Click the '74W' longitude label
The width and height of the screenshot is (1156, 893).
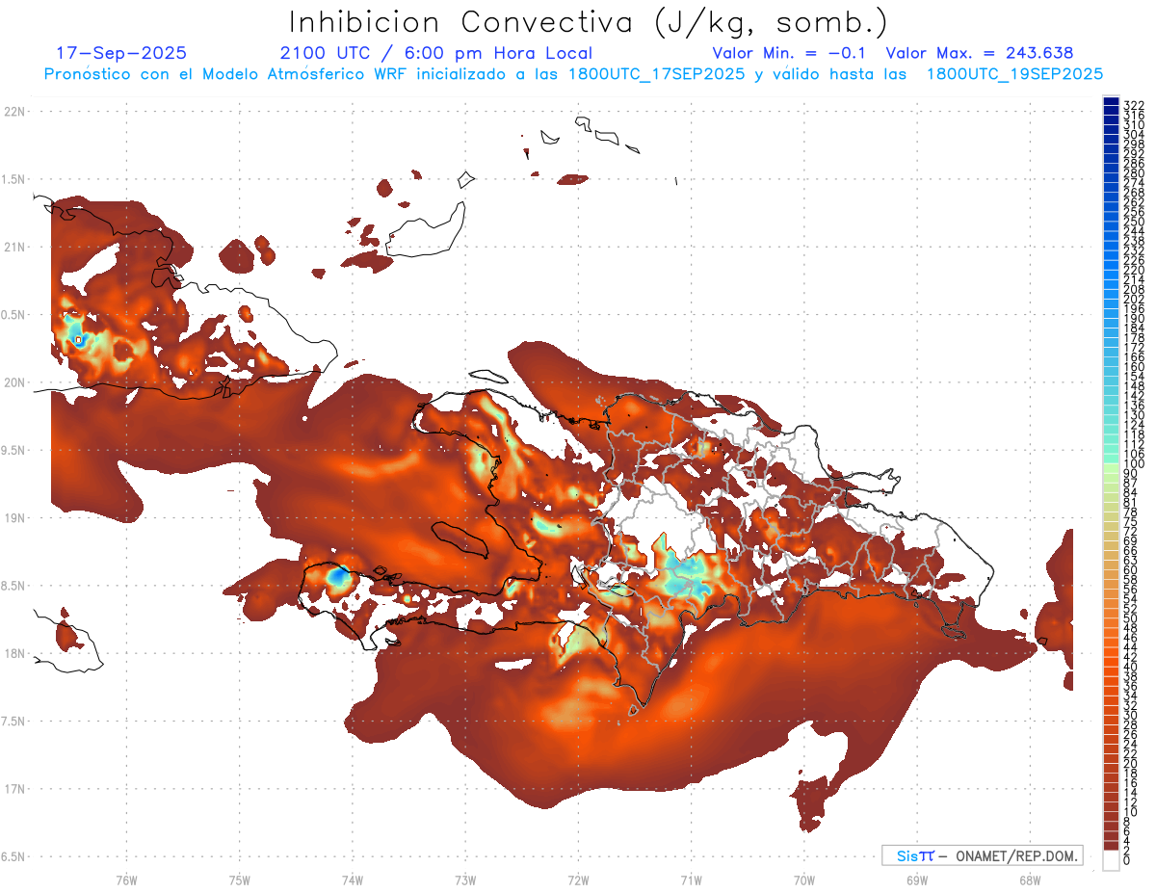click(352, 880)
